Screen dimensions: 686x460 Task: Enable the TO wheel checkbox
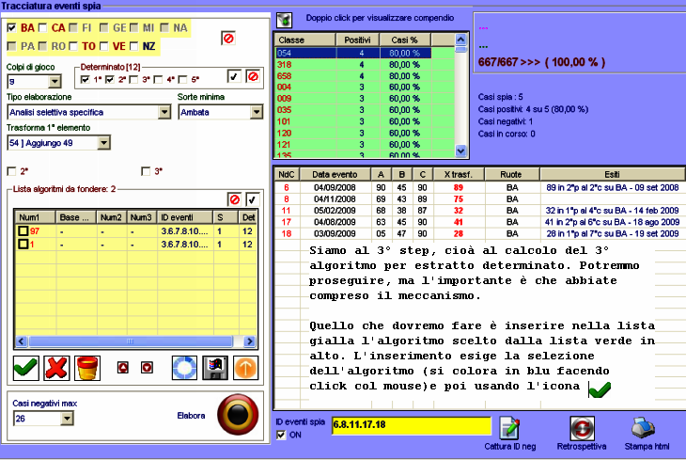click(x=75, y=45)
